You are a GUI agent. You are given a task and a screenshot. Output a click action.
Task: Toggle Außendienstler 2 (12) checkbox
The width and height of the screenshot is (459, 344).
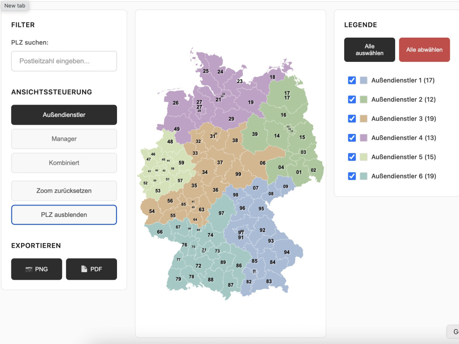coord(352,100)
